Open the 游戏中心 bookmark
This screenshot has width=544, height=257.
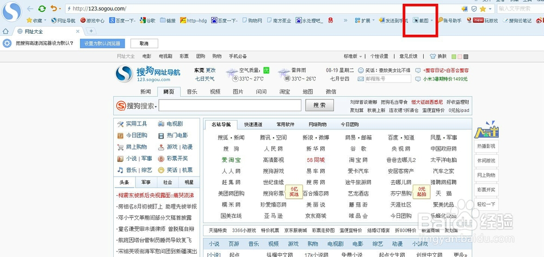(x=92, y=21)
